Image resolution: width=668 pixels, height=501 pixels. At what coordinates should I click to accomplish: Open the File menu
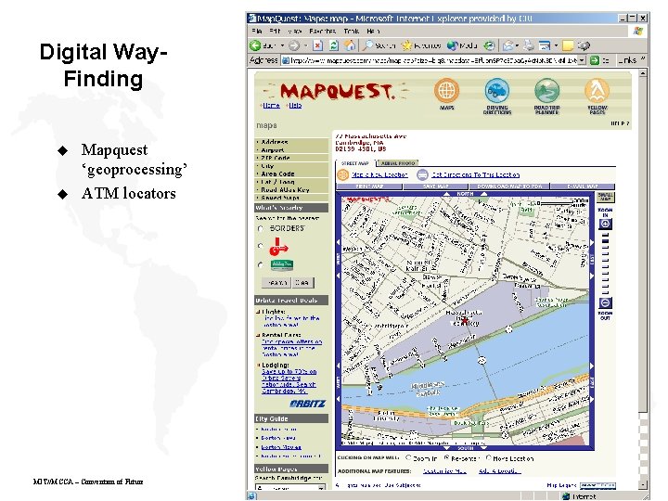click(x=257, y=32)
